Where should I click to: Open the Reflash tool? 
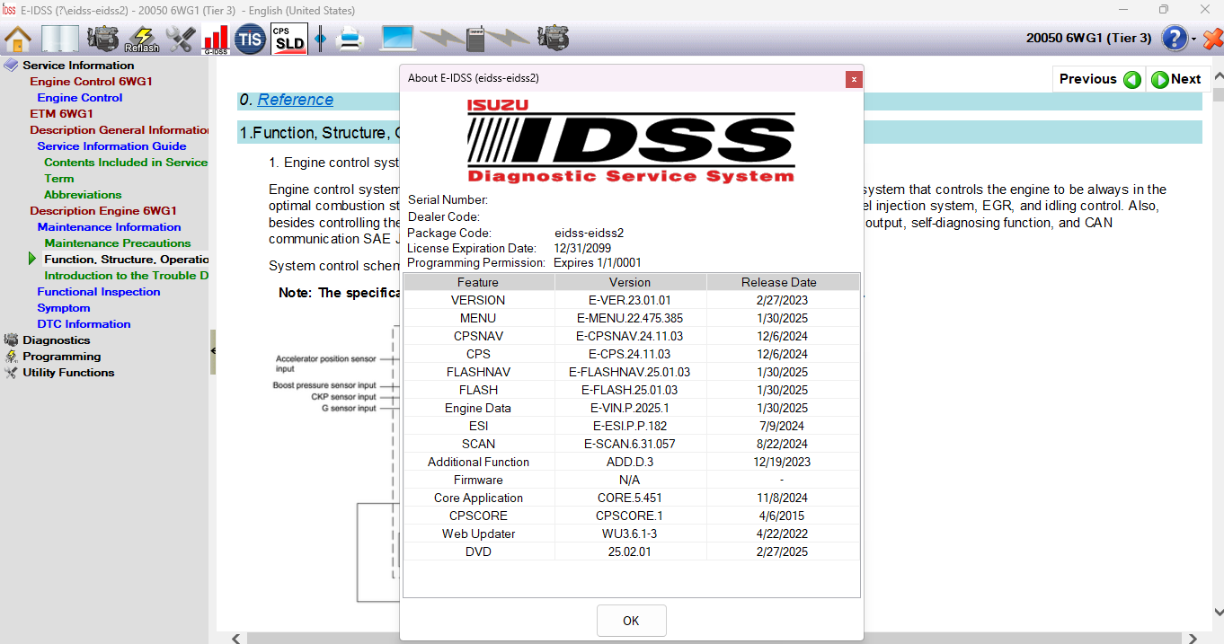[x=142, y=39]
